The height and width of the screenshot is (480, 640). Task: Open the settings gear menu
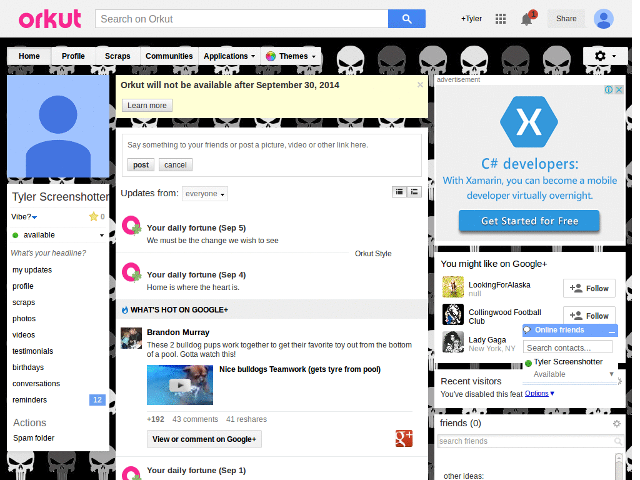605,56
